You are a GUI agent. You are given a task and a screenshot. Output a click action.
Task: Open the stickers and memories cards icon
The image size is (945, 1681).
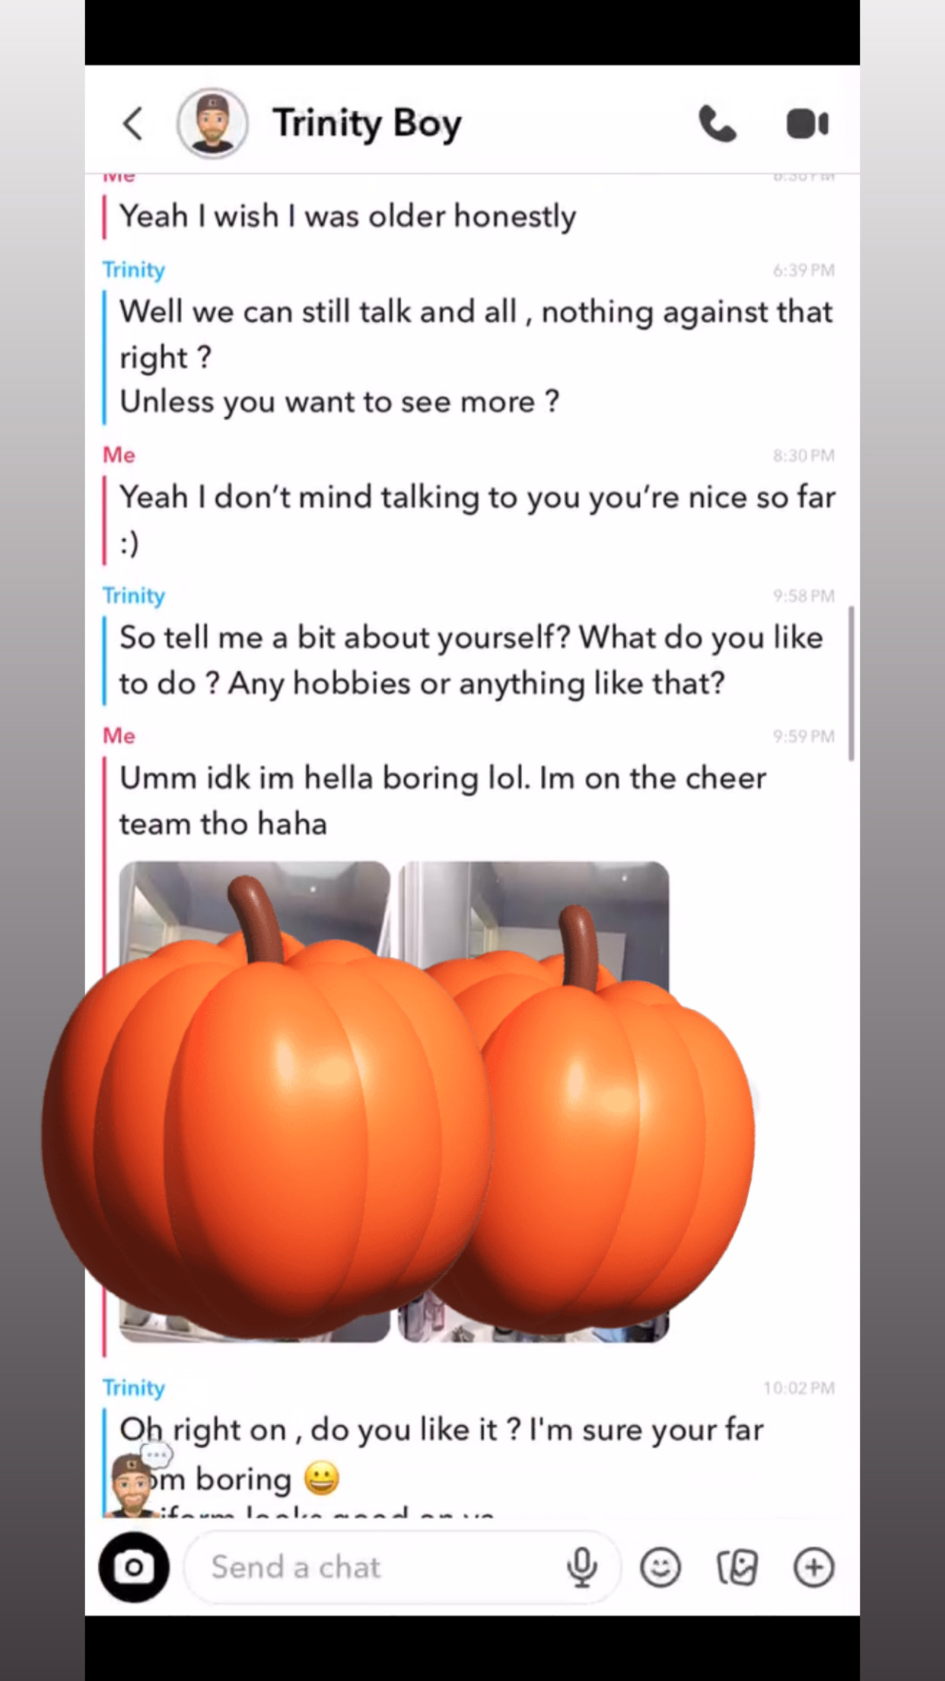737,1567
